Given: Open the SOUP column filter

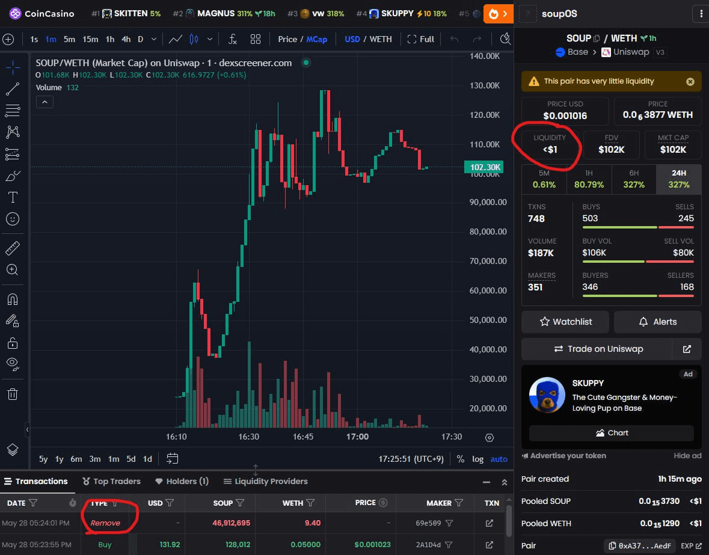Looking at the screenshot, I should pyautogui.click(x=240, y=503).
